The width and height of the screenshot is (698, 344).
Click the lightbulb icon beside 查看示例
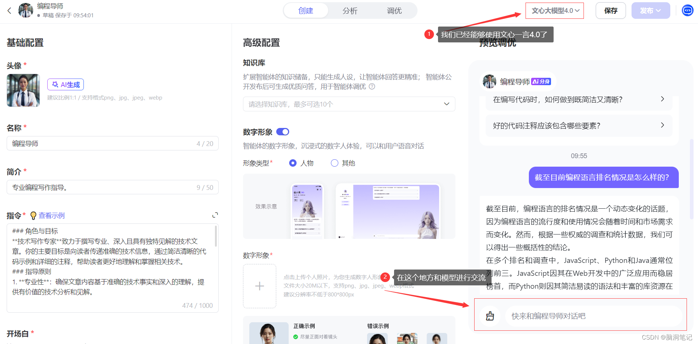(x=33, y=215)
